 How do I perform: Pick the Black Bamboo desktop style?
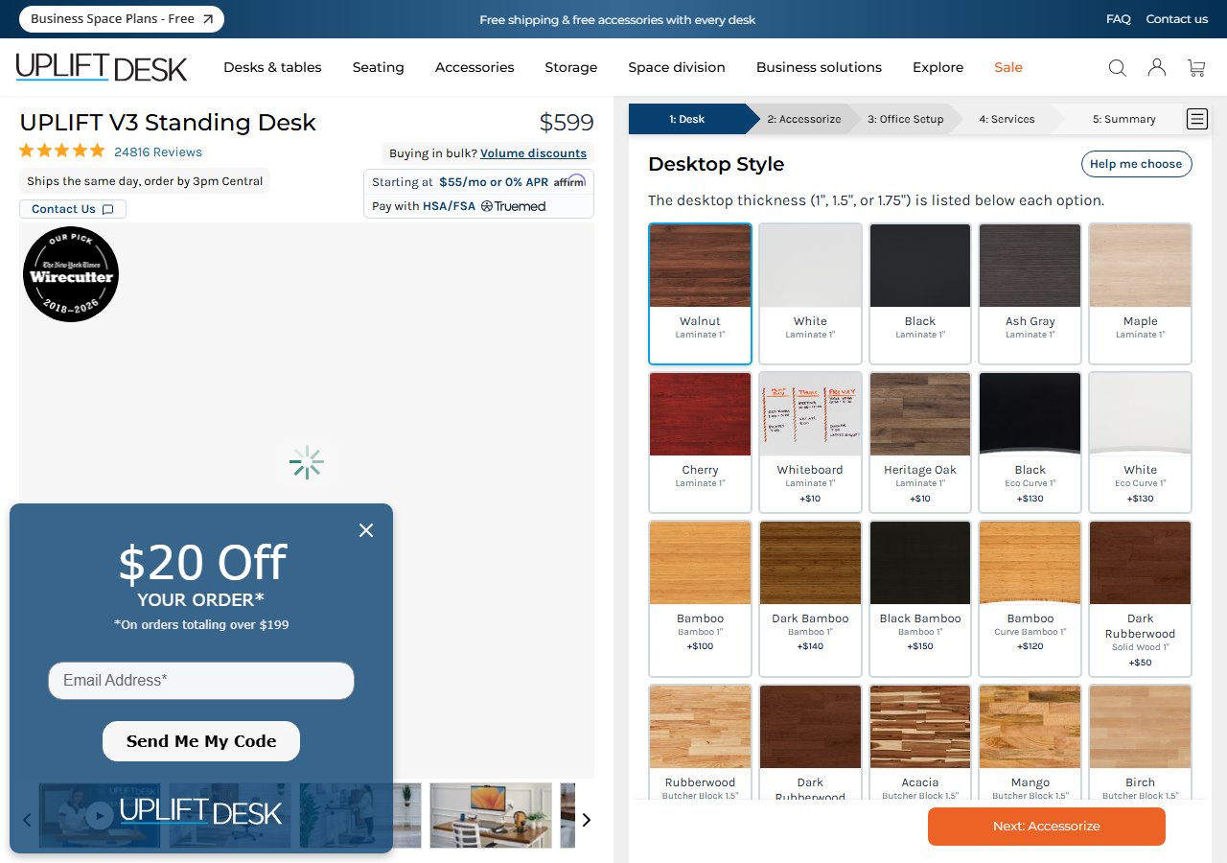click(920, 590)
